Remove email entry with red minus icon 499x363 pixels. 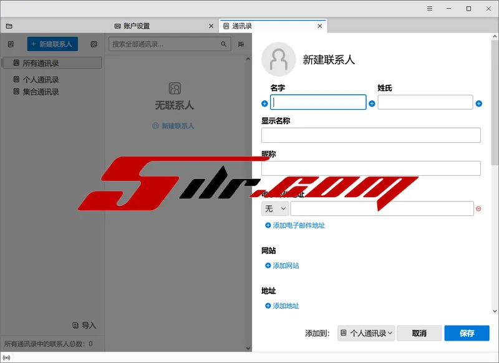(478, 209)
